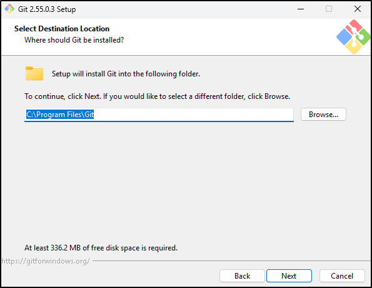This screenshot has height=288, width=372.
Task: Click the highlighted C:\Program Files\Git path text
Action: [x=60, y=115]
